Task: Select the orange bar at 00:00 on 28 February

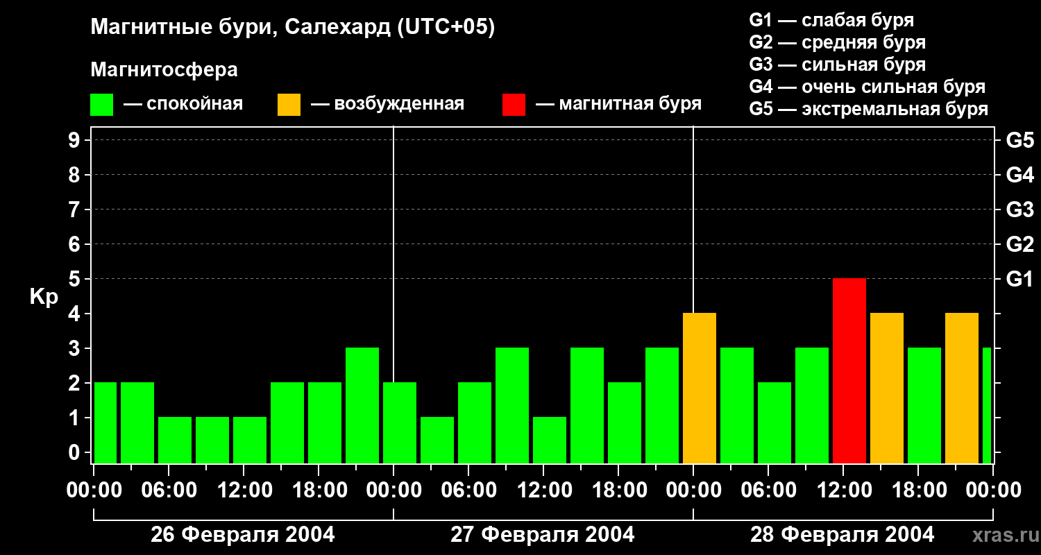Action: [x=700, y=388]
